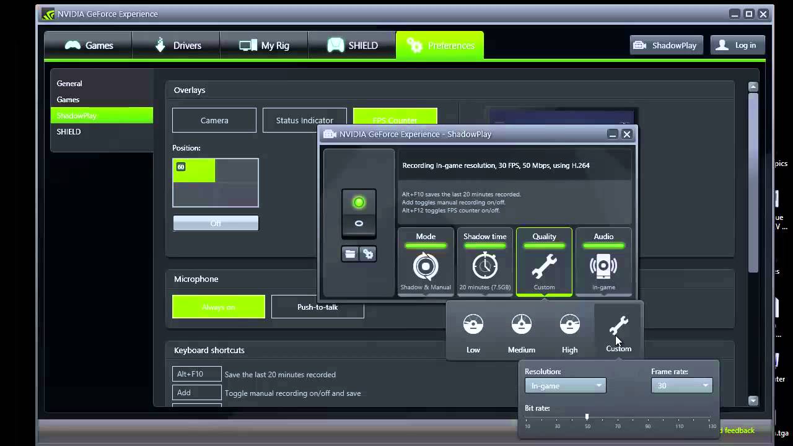Select Medium quality preset
This screenshot has width=793, height=446.
521,333
